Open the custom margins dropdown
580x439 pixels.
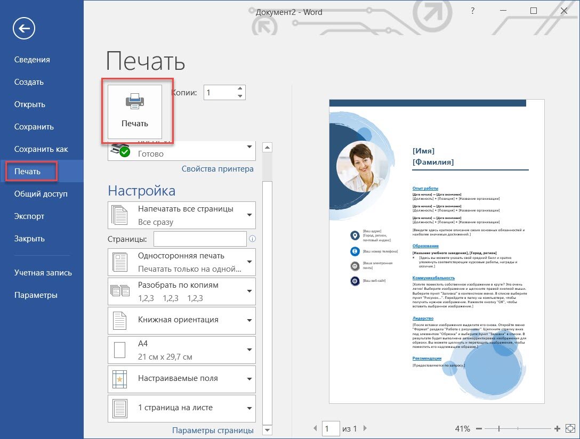[182, 379]
